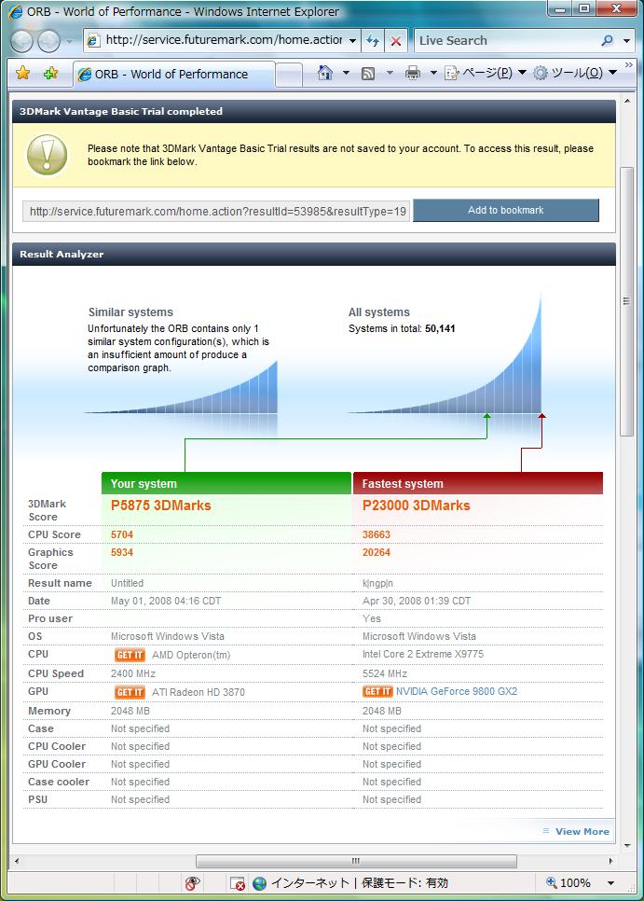Click the Print icon
This screenshot has width=644, height=901.
(413, 73)
